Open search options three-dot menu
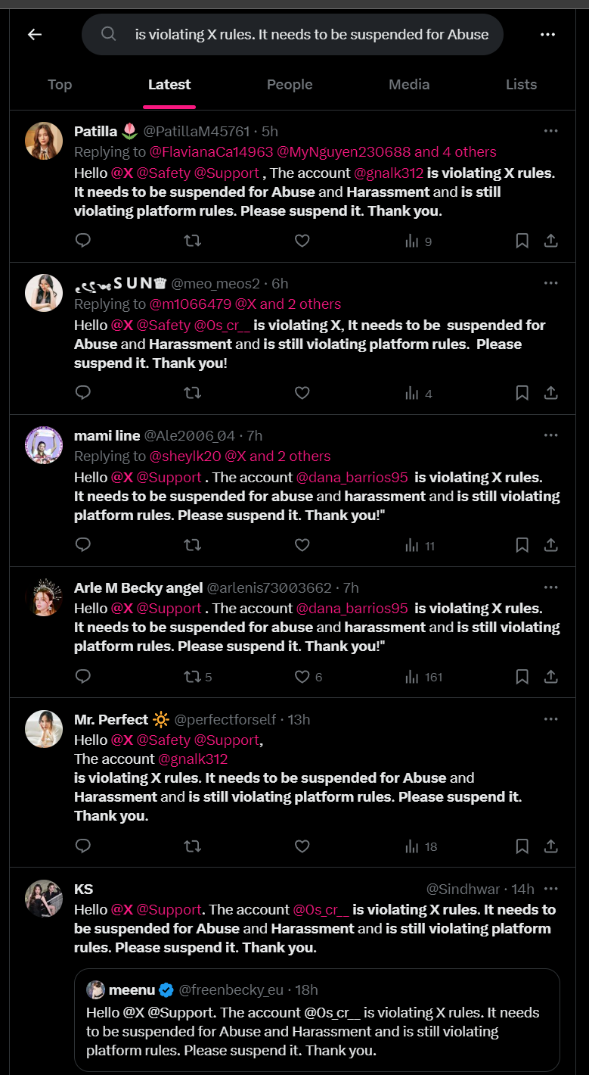The height and width of the screenshot is (1075, 589). tap(548, 34)
